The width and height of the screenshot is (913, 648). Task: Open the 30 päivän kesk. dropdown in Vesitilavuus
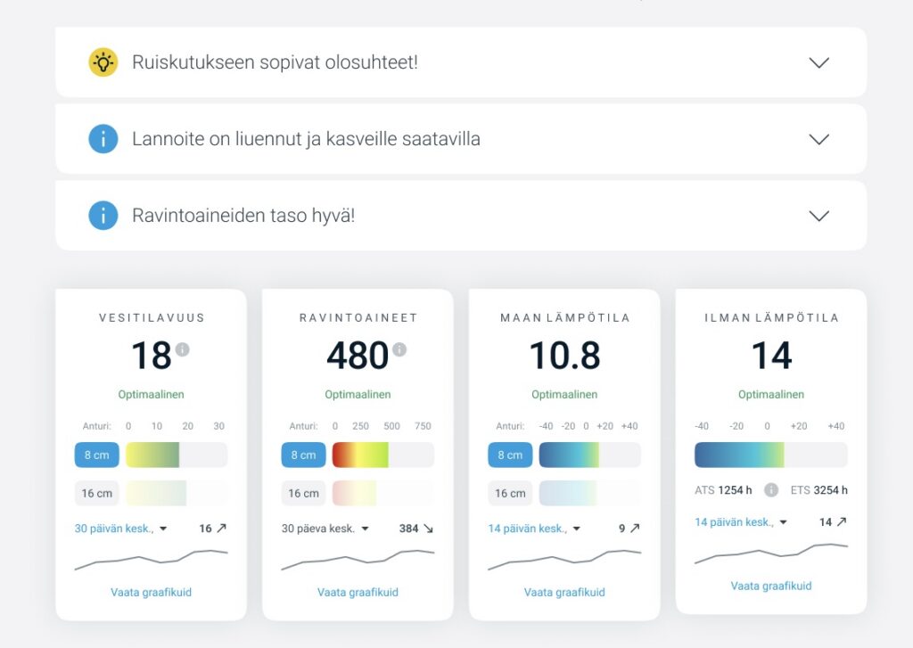[x=120, y=529]
